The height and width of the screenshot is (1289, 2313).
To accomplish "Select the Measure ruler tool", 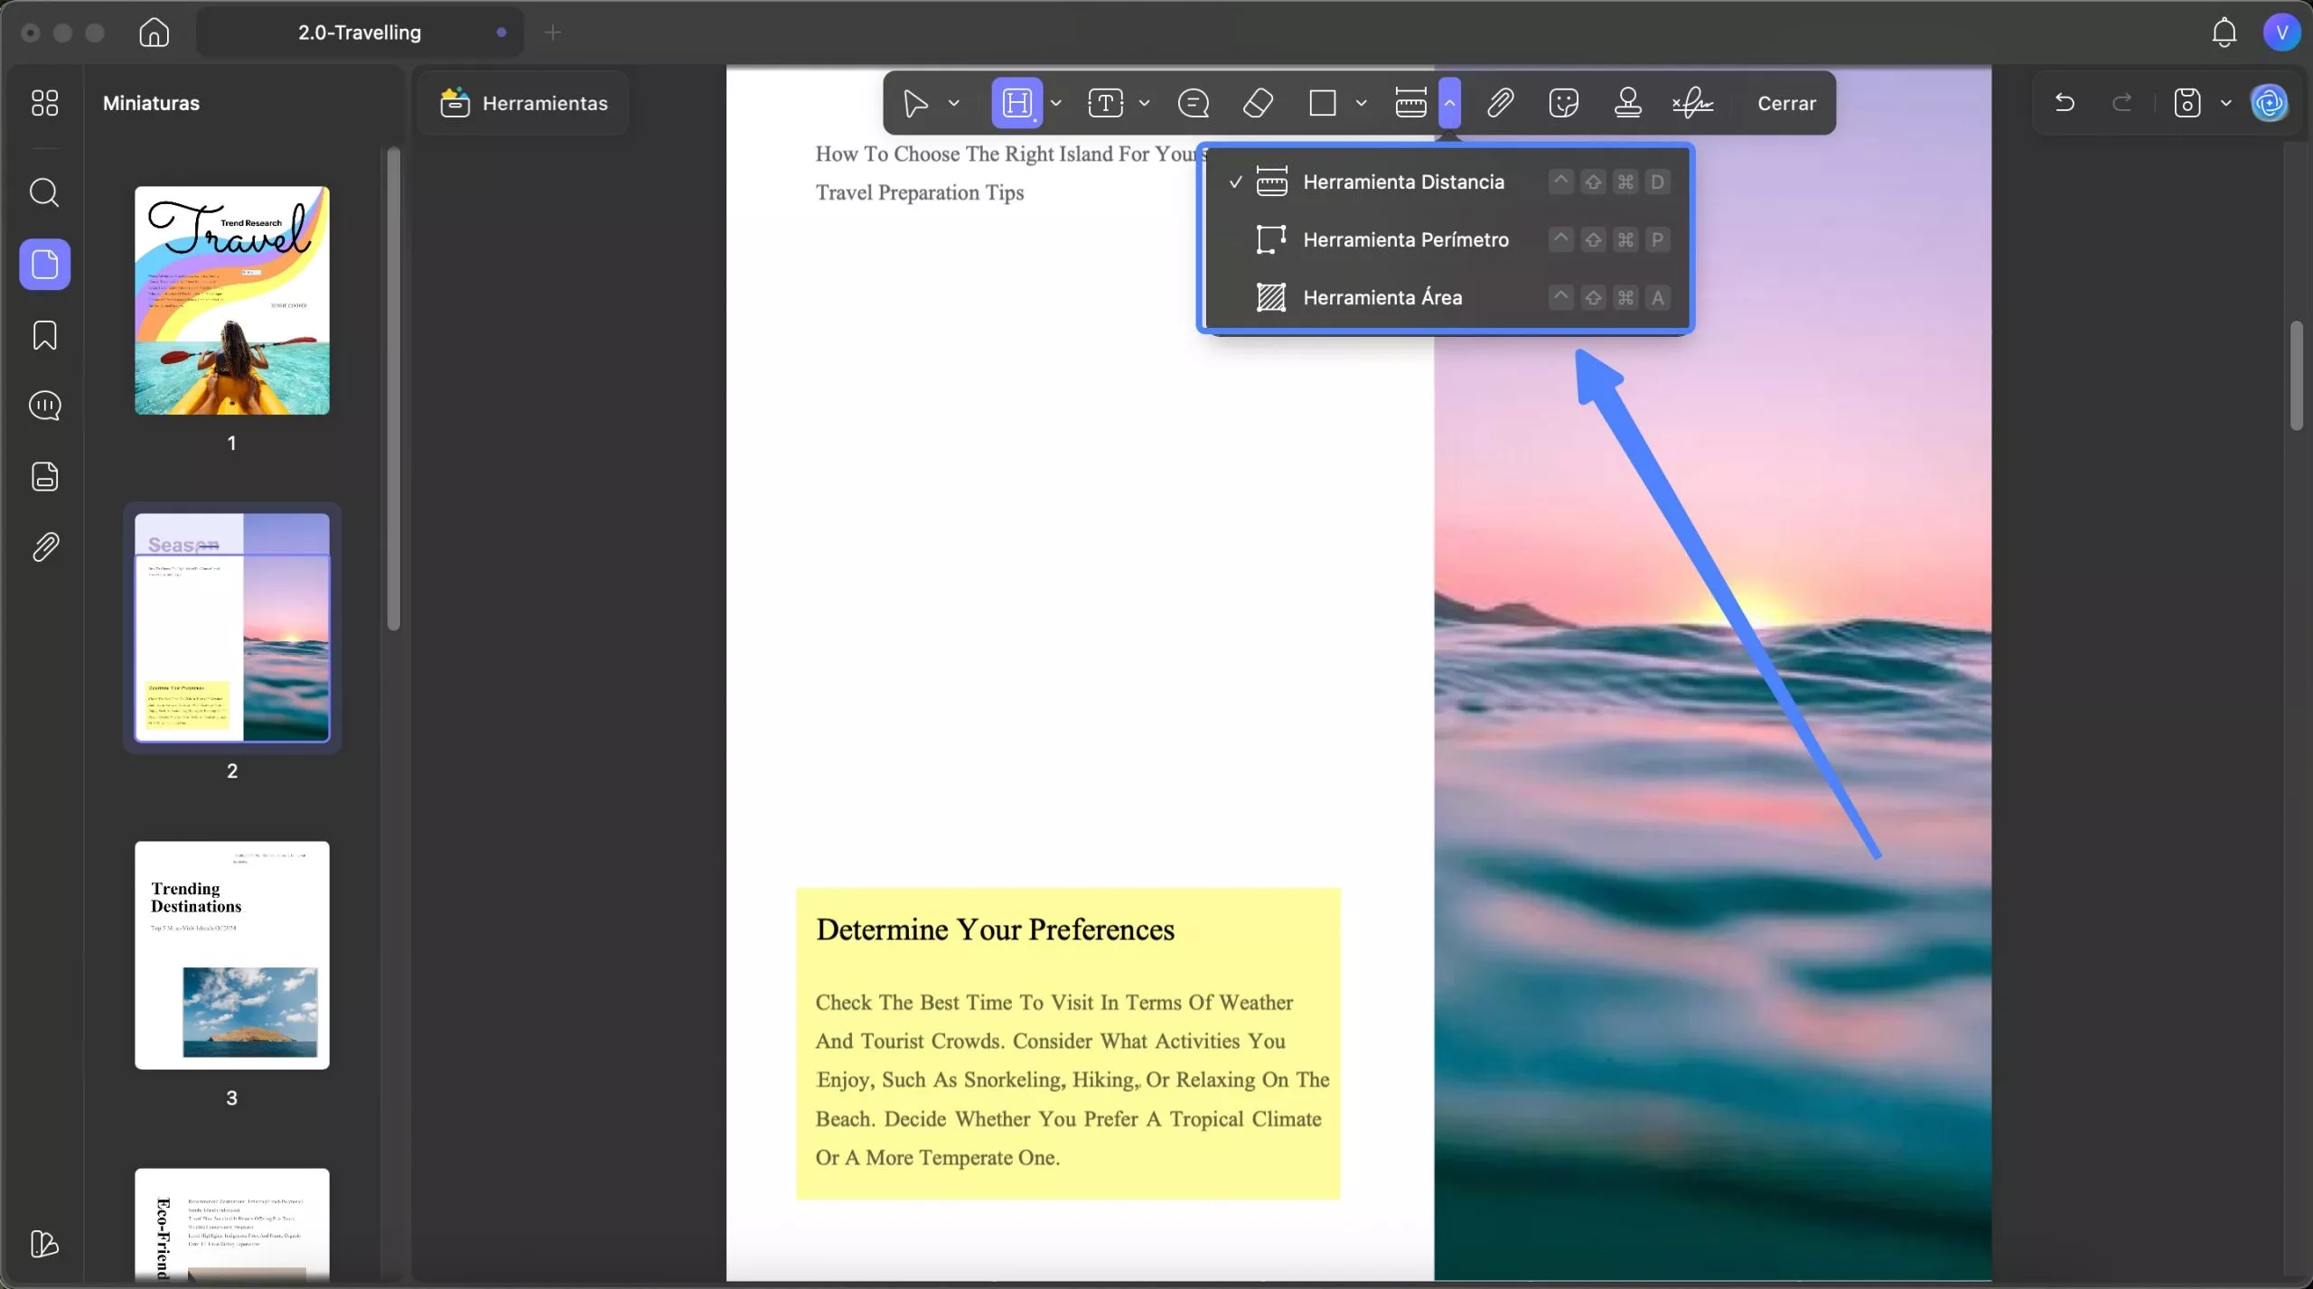I will click(1410, 103).
